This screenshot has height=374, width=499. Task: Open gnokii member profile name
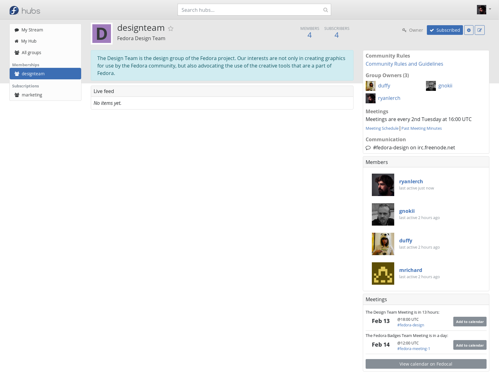tap(407, 211)
